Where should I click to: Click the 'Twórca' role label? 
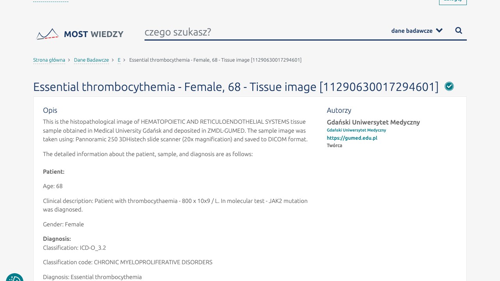(x=334, y=146)
